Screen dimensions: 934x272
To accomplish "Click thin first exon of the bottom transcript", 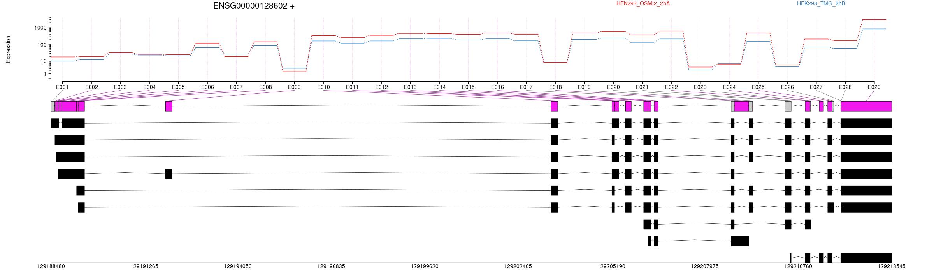I will [790, 258].
